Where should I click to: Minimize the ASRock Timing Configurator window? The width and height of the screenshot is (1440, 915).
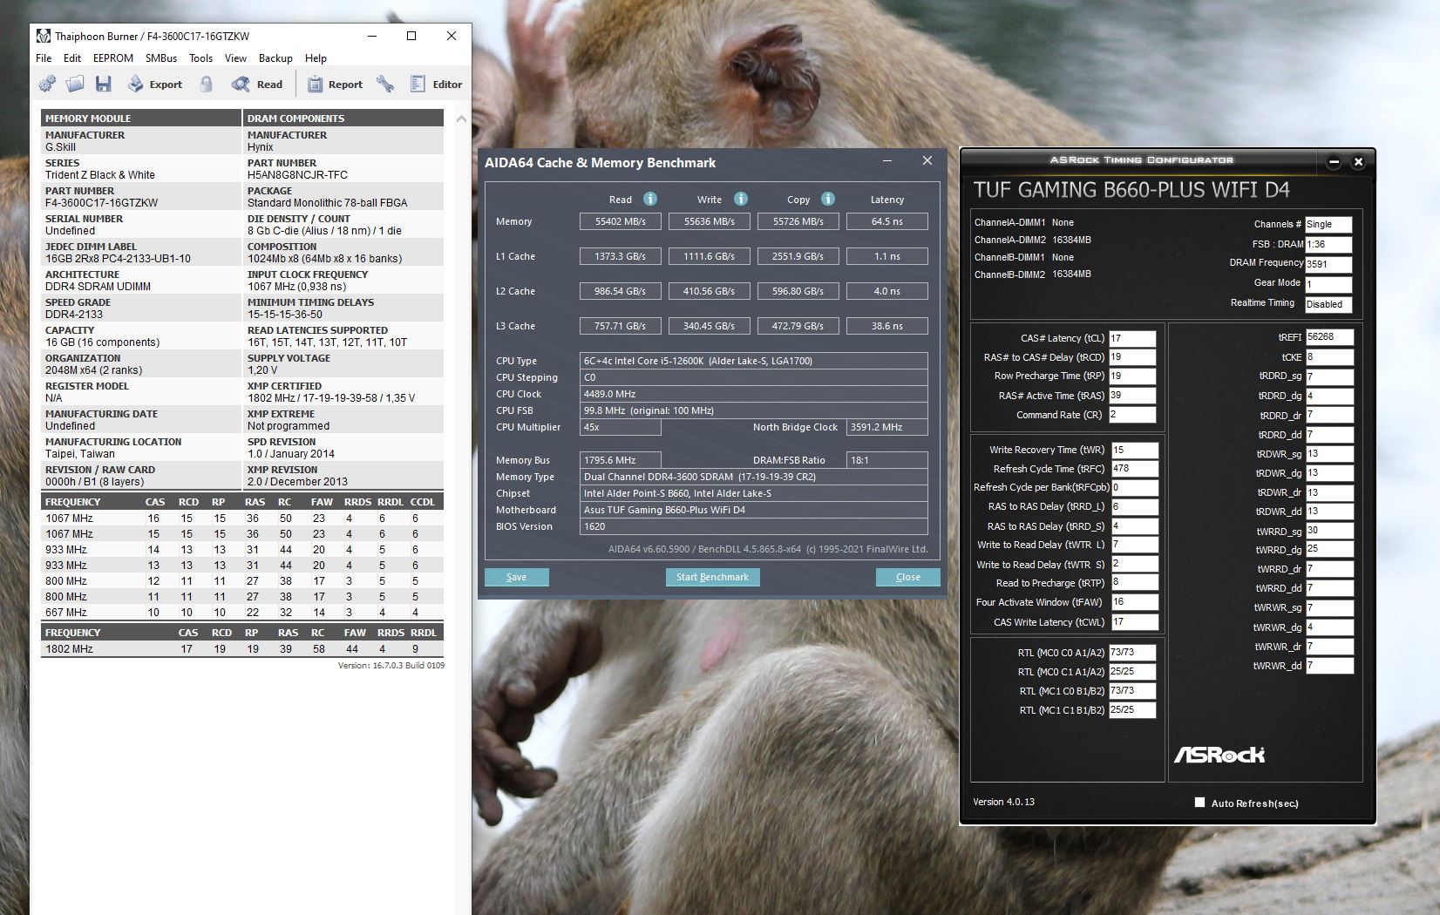pyautogui.click(x=1334, y=161)
